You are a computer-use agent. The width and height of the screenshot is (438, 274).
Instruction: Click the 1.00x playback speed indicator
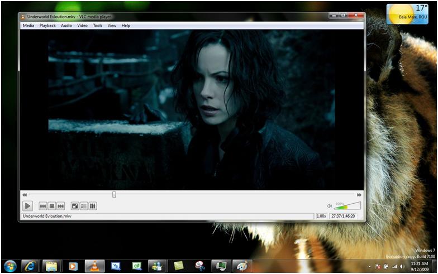[x=322, y=216]
